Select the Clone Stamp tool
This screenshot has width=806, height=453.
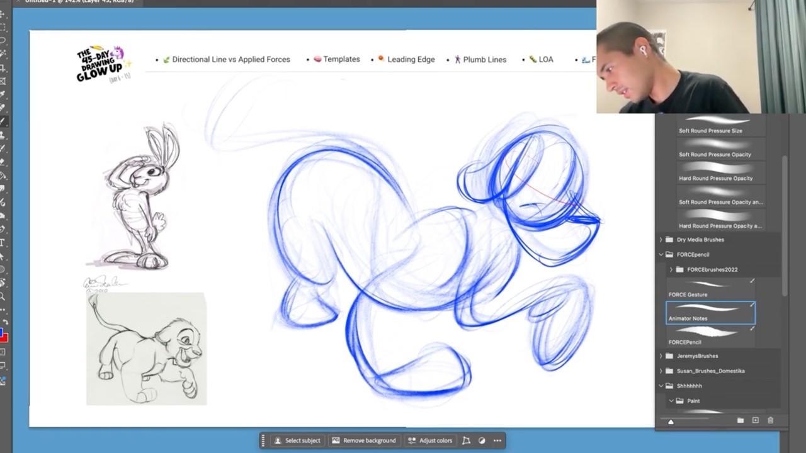click(3, 135)
